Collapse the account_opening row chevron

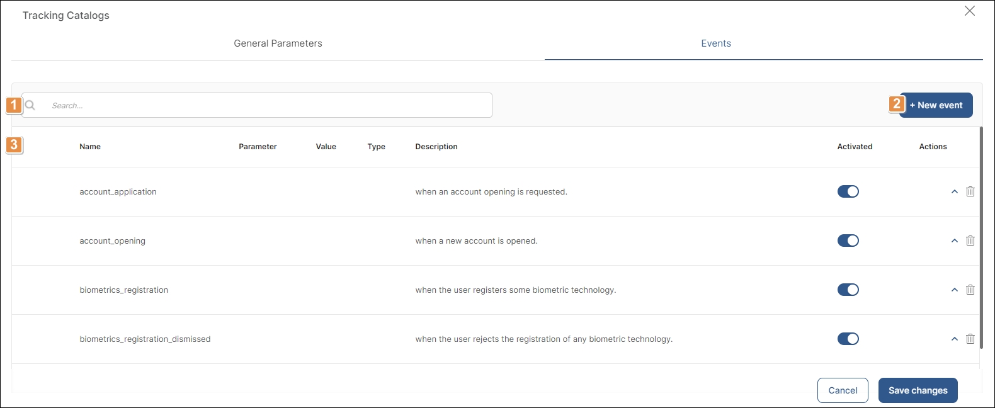pyautogui.click(x=955, y=241)
